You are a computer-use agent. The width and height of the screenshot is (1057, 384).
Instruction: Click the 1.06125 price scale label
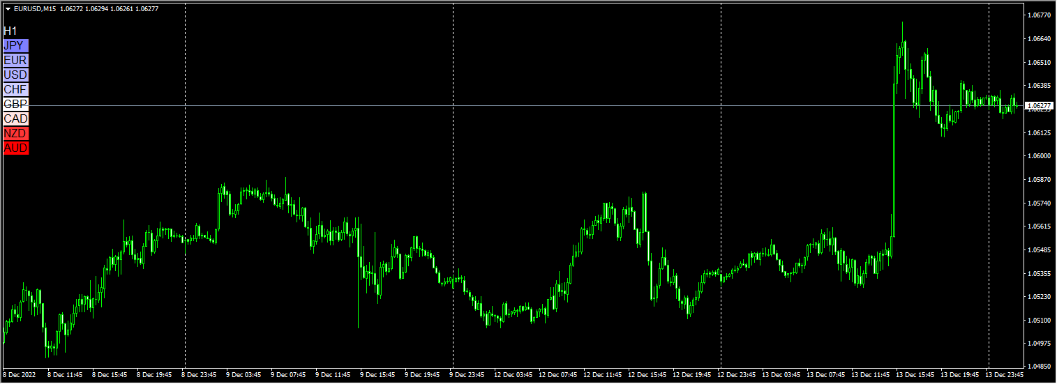tap(1040, 132)
